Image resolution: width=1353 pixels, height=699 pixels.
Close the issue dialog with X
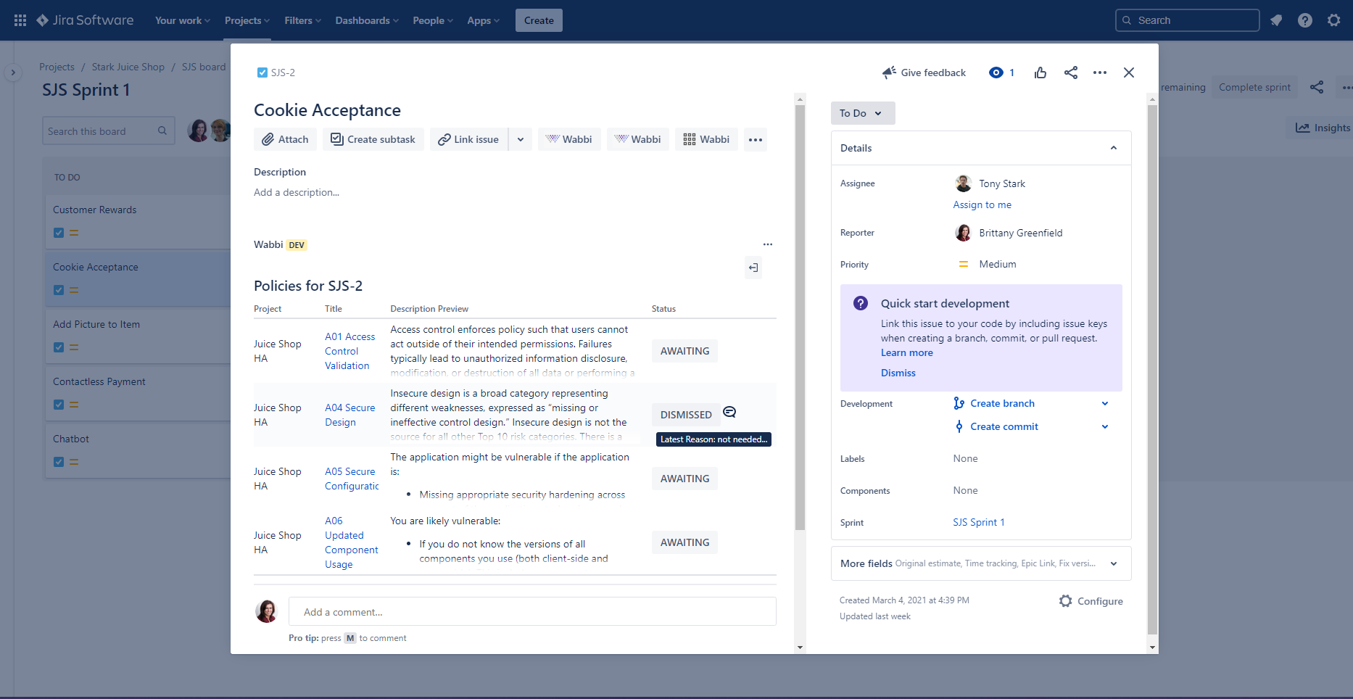(x=1129, y=73)
